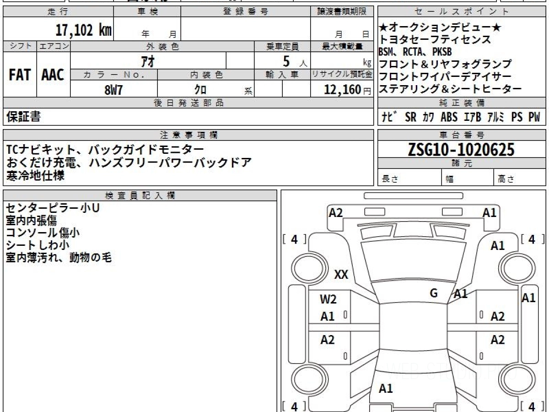This screenshot has width=549, height=412.
Task: Click the 後日発送部品 header
Action: pos(188,103)
